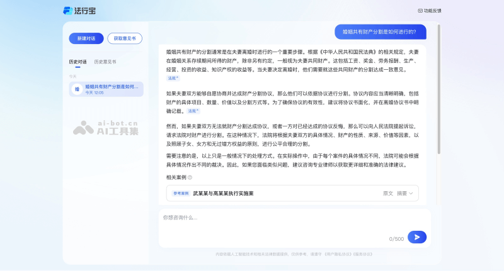Select the 婚姻共有财产分割 history conversation
504x271 pixels.
click(x=111, y=86)
